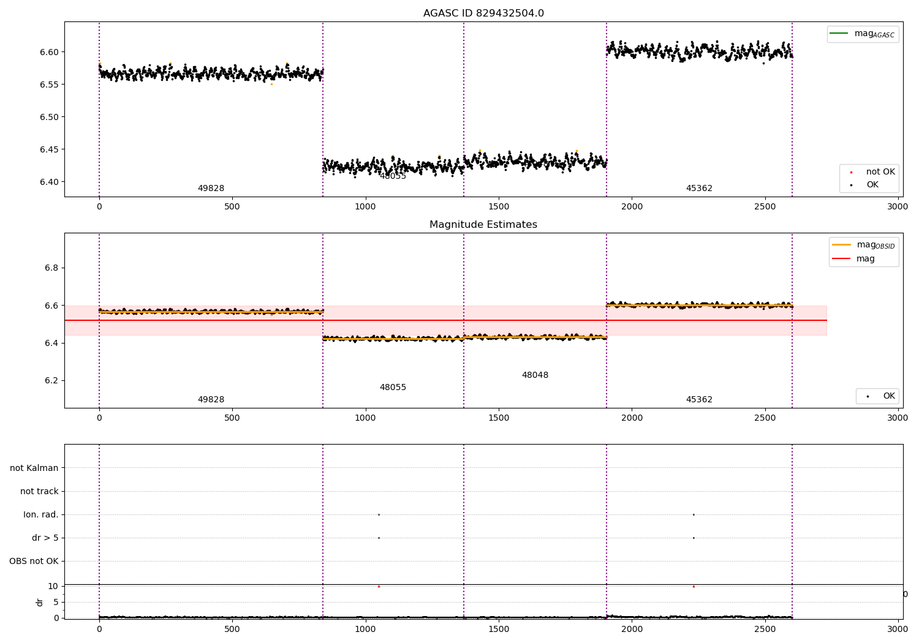The width and height of the screenshot is (919, 643).
Task: Click the 'not Kalman' axis label
Action: tap(34, 468)
